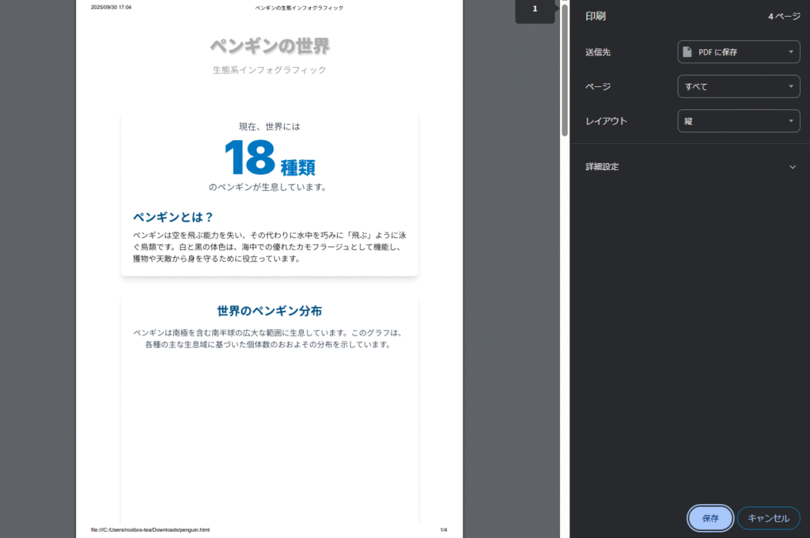810x538 pixels.
Task: Click the 4 ページ sheet count label
Action: [784, 16]
